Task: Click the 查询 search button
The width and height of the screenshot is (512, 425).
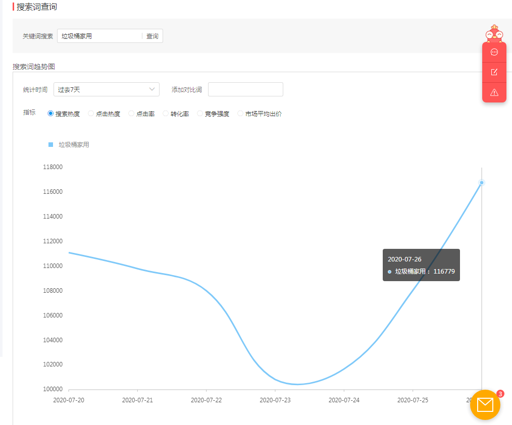Action: click(152, 36)
